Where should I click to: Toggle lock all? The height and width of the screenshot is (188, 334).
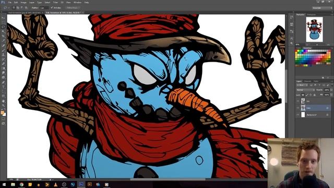pos(314,95)
